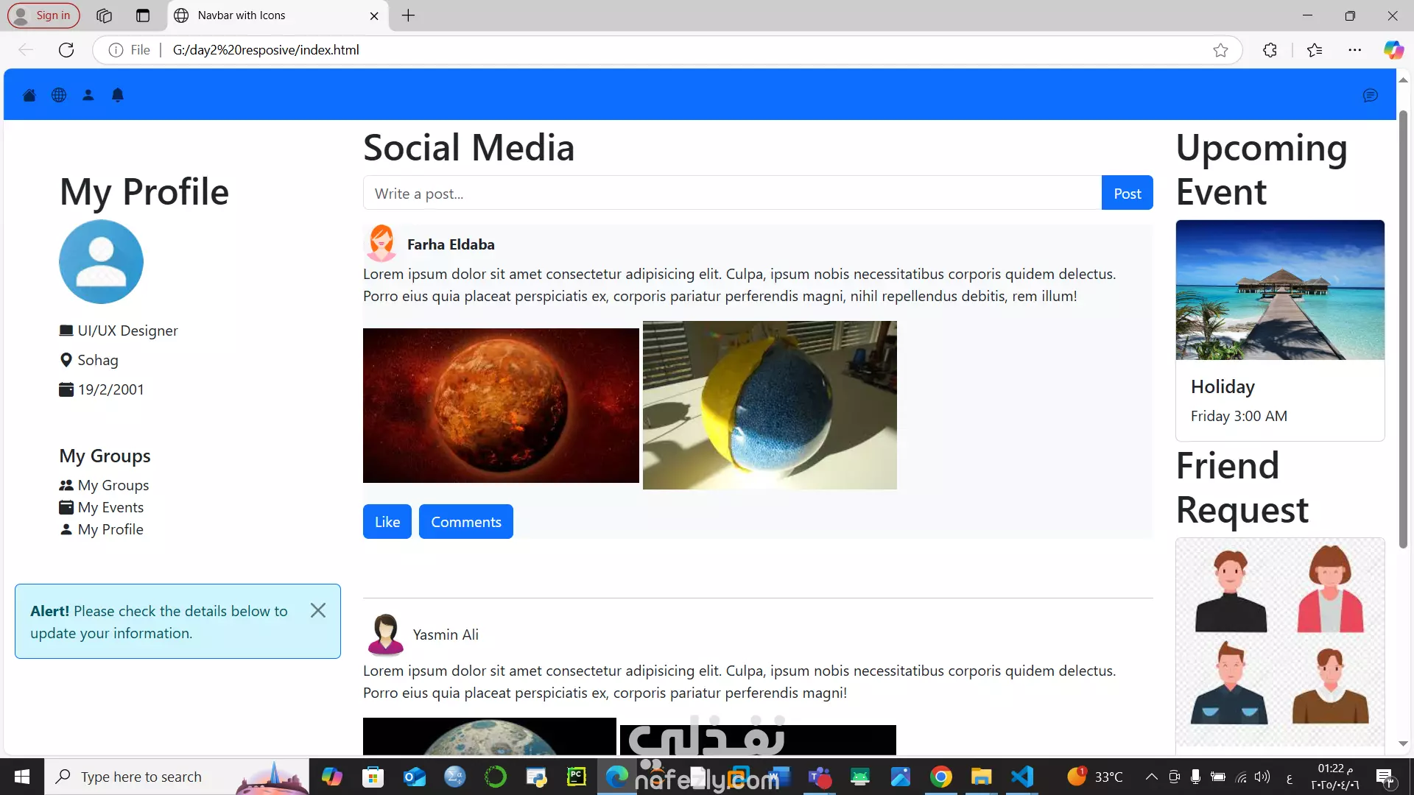Screen dimensions: 1414x795
Task: Show hidden system tray icons
Action: (1152, 777)
